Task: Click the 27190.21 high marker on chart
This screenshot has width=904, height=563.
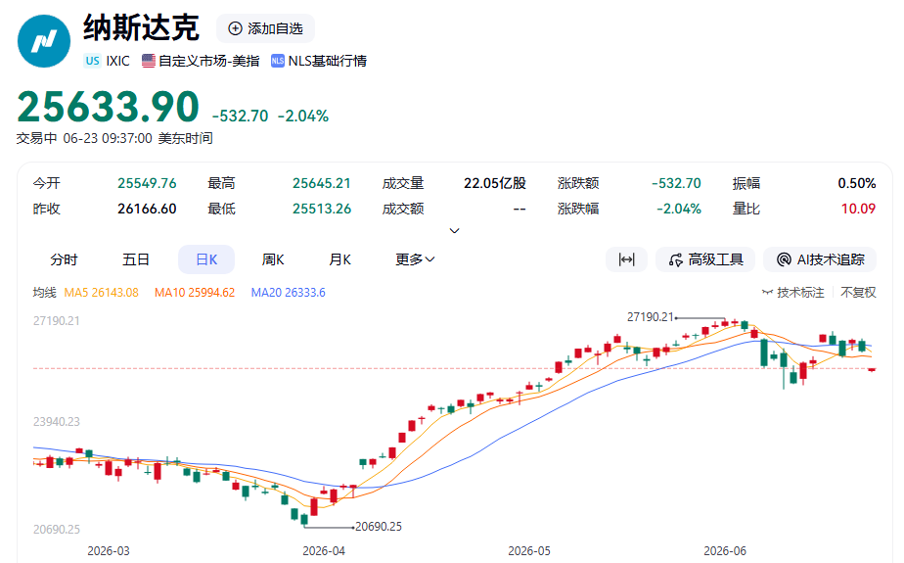Action: [x=651, y=317]
